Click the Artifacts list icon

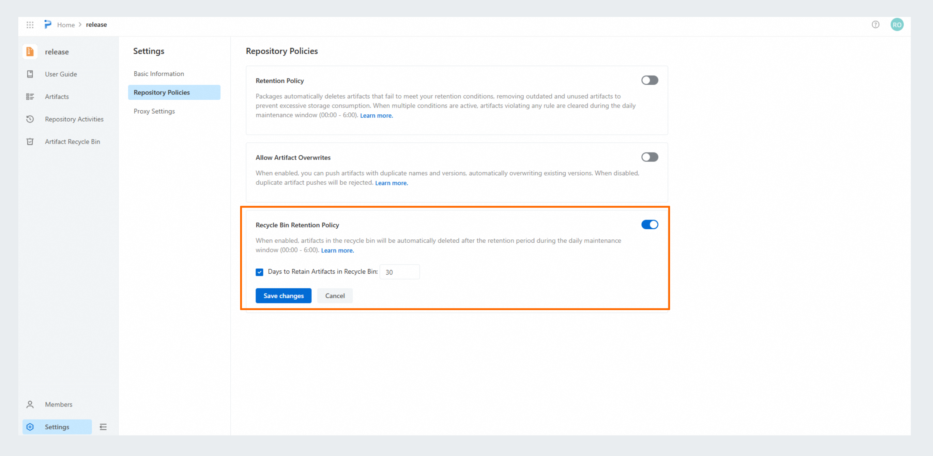(30, 96)
